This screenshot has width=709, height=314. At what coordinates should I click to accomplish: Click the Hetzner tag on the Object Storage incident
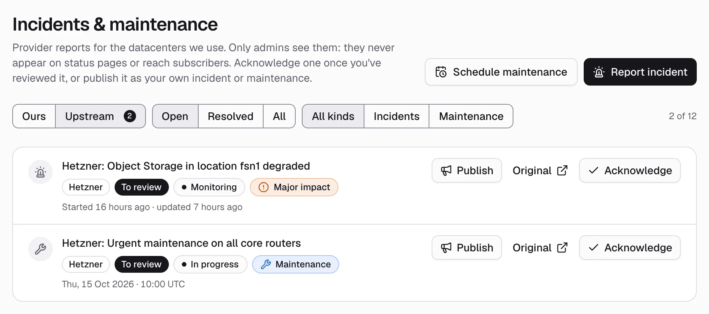click(x=86, y=187)
